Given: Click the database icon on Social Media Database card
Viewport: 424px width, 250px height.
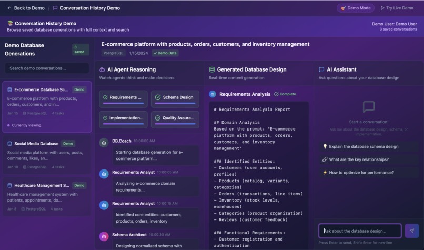Looking at the screenshot, I should tap(10, 143).
